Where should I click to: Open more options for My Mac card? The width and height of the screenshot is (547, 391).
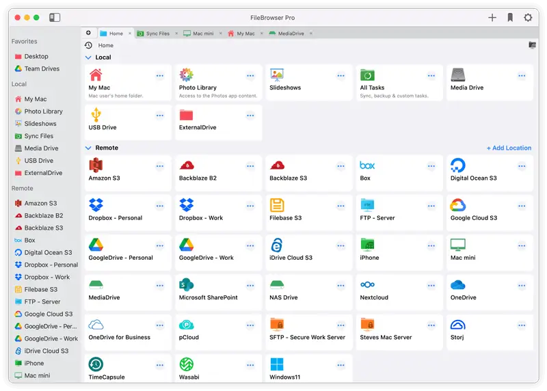click(x=160, y=76)
